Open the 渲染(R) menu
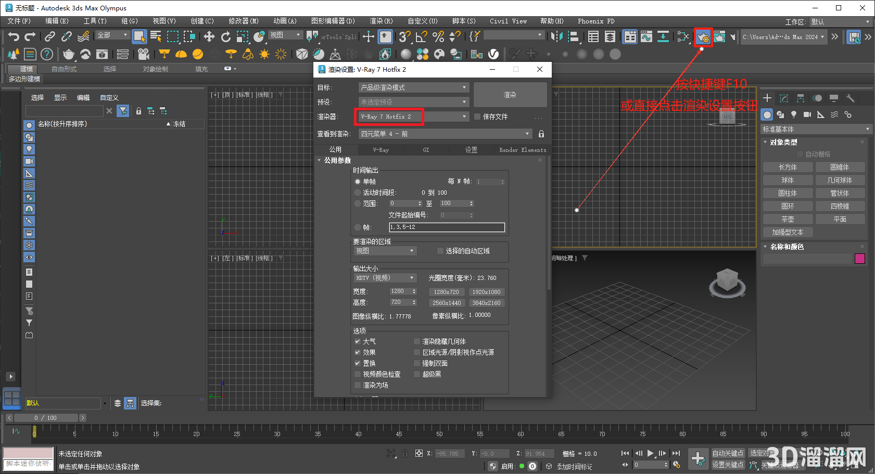Image resolution: width=875 pixels, height=474 pixels. tap(381, 21)
